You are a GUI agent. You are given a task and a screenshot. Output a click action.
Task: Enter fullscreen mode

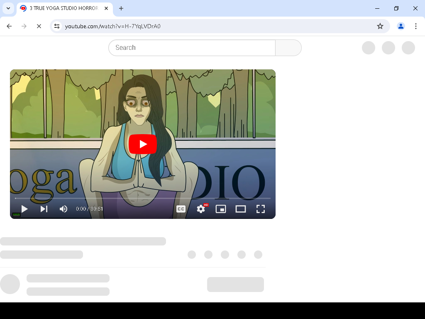261,209
